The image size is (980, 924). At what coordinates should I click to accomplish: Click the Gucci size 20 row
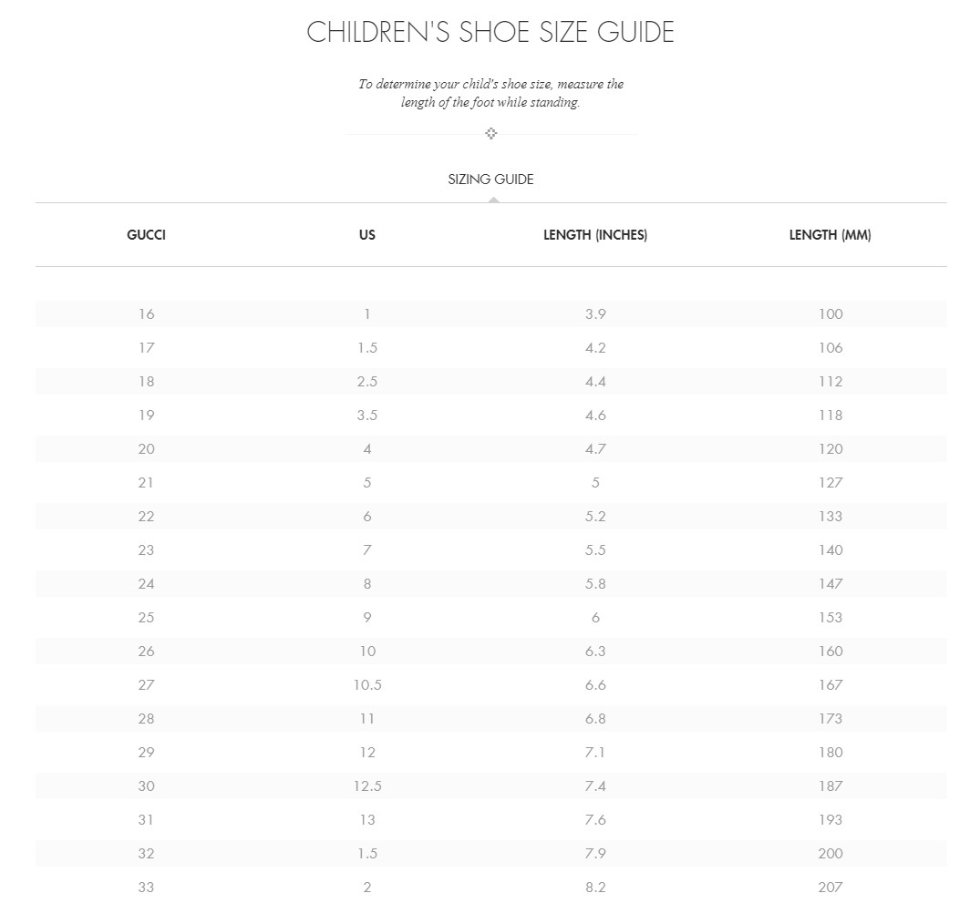(491, 448)
